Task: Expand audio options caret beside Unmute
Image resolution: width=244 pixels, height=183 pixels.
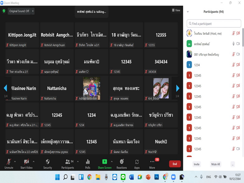Action: click(15, 162)
